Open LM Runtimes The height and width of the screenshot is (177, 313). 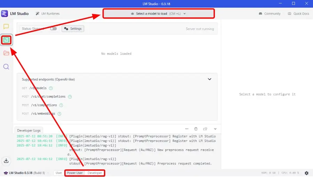(x=48, y=14)
